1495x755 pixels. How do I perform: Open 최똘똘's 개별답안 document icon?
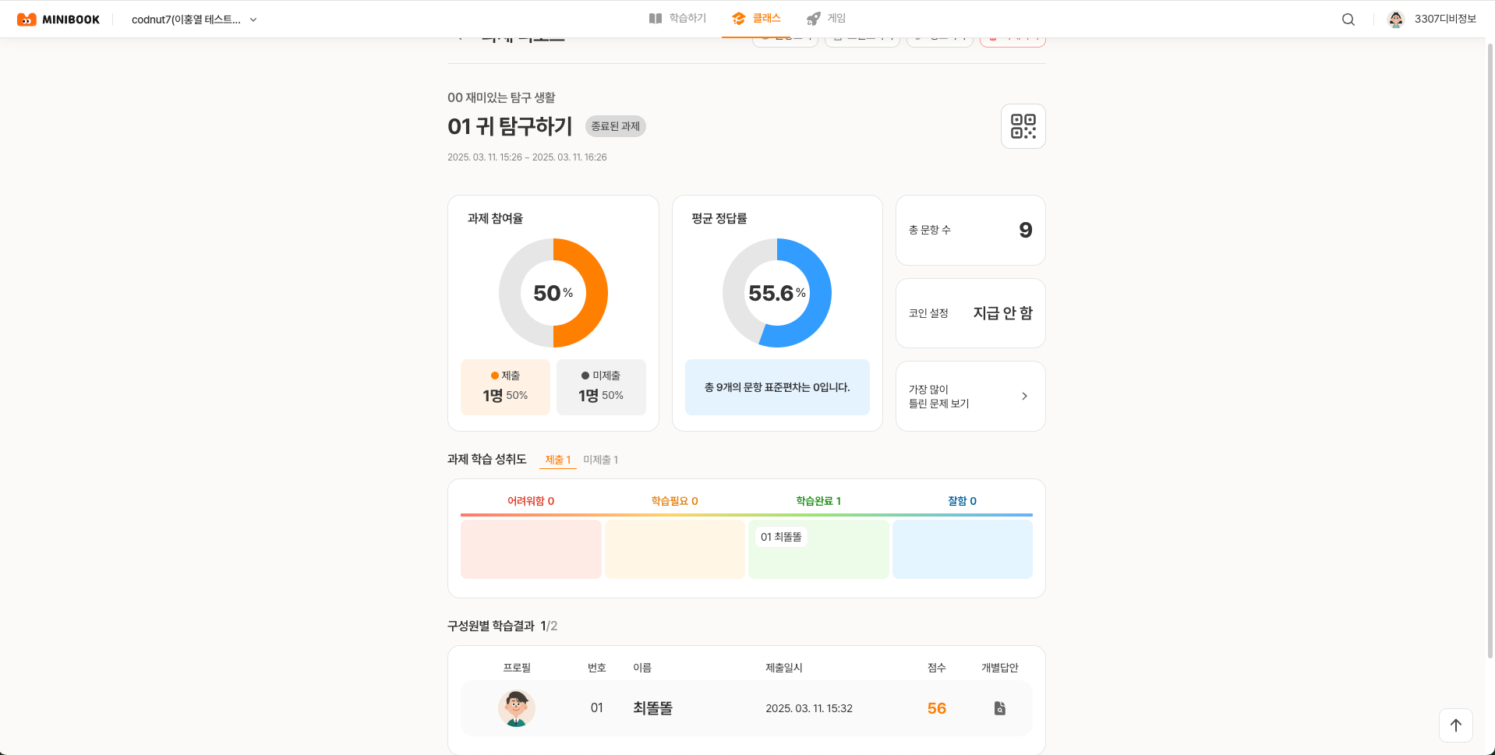pos(998,708)
